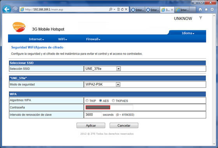Open favorites star icon
The image size is (218, 148).
pyautogui.click(x=206, y=9)
